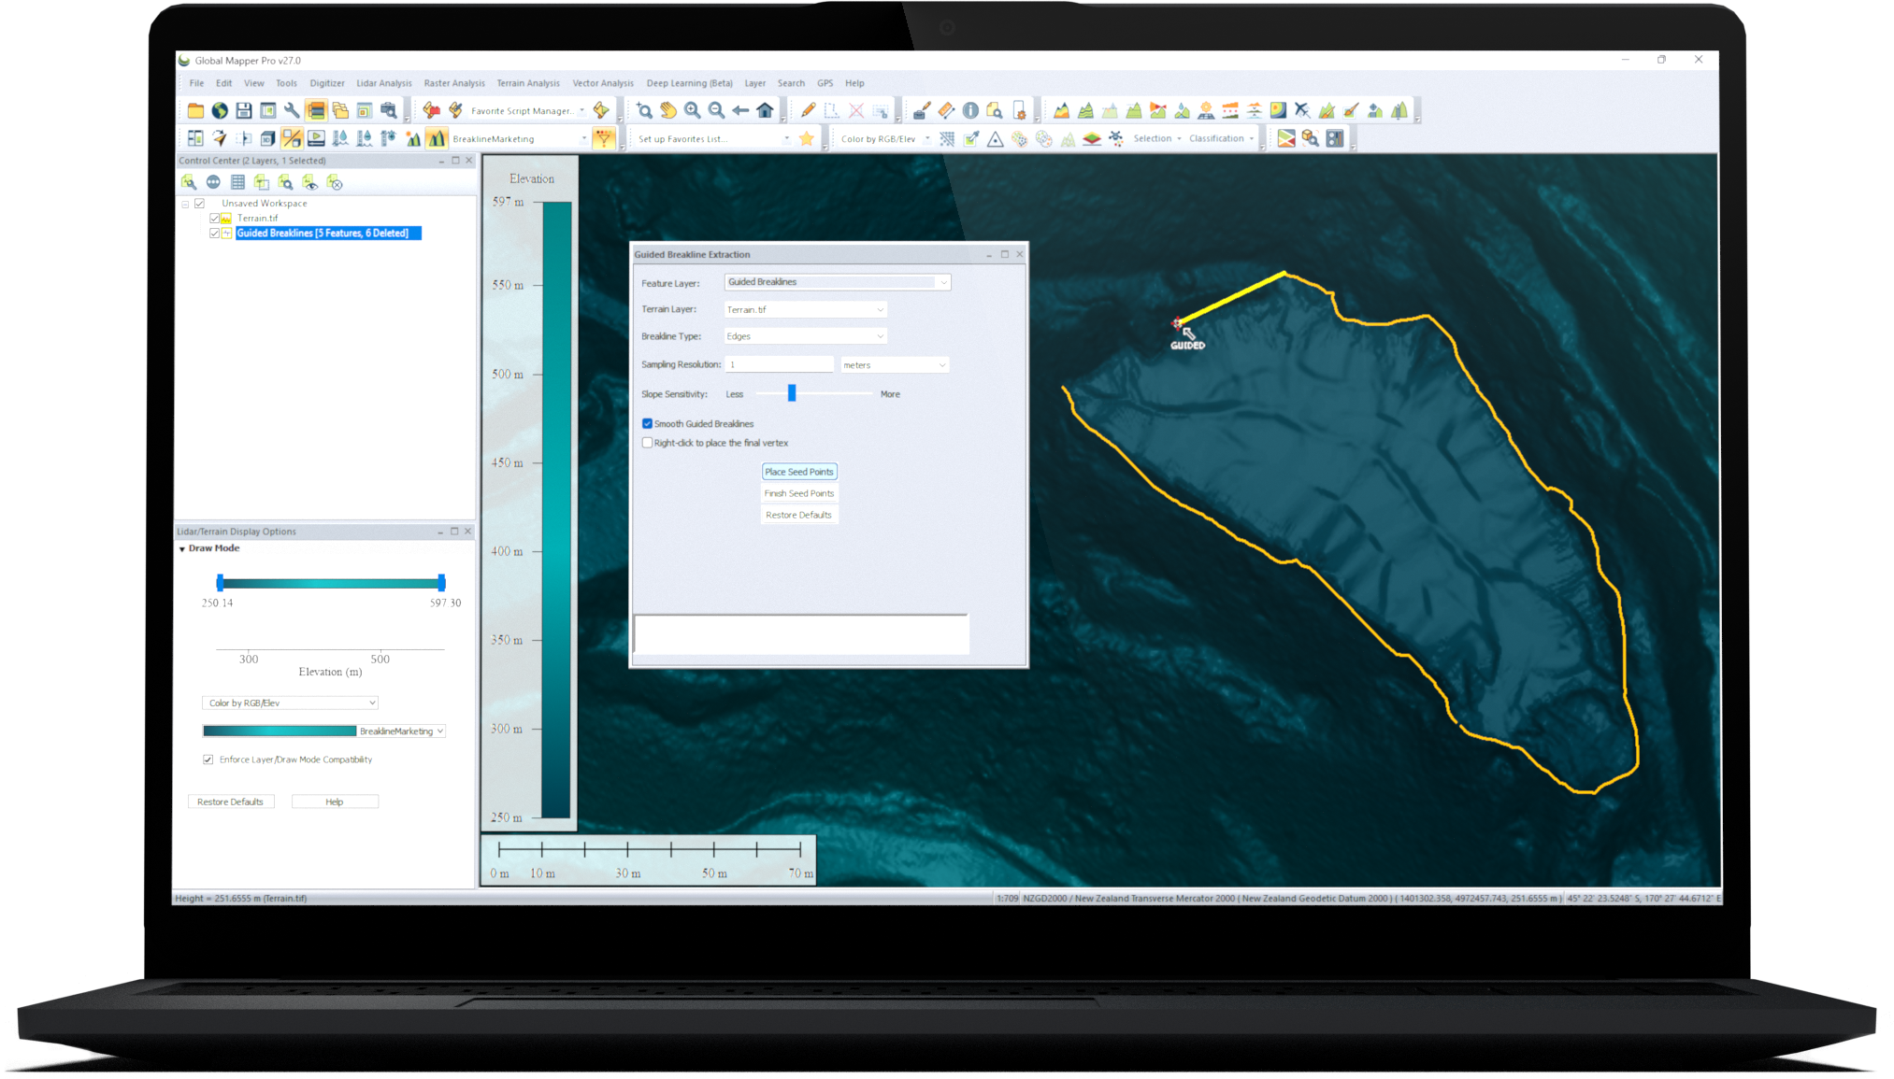Image resolution: width=1894 pixels, height=1079 pixels.
Task: Click the Zoom to Full Extent home icon
Action: [x=765, y=109]
